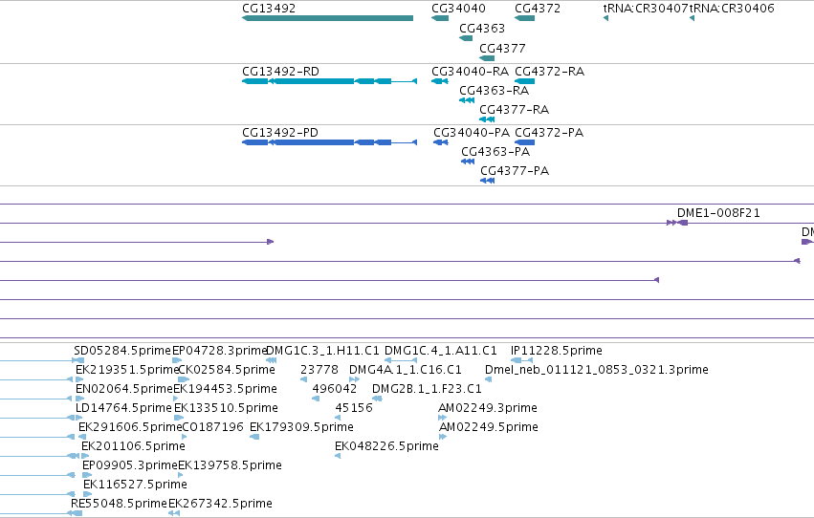
Task: Click the CG4377-RA transcript label
Action: coord(514,110)
